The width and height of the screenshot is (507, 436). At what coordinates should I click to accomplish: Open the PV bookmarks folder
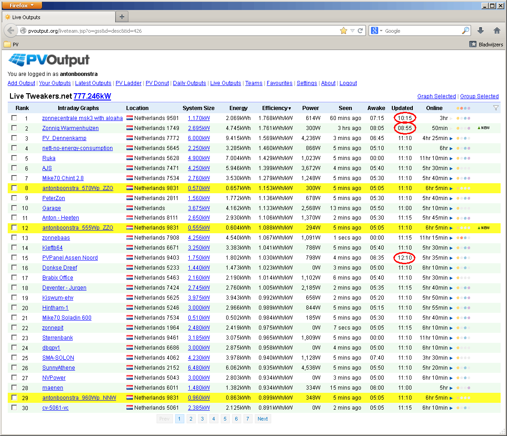coord(11,44)
